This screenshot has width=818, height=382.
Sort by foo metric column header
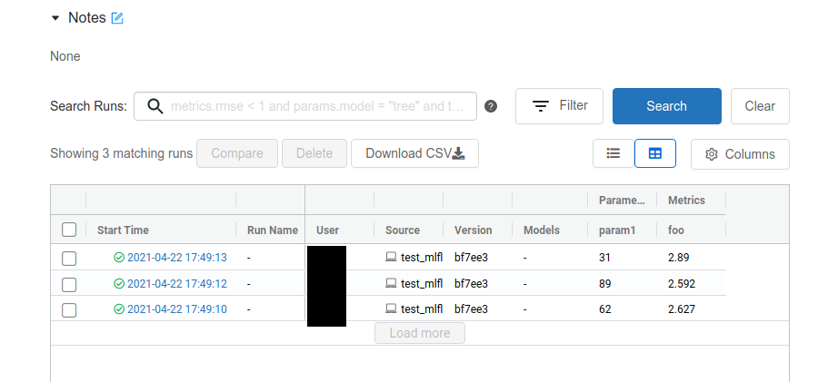[x=675, y=230]
